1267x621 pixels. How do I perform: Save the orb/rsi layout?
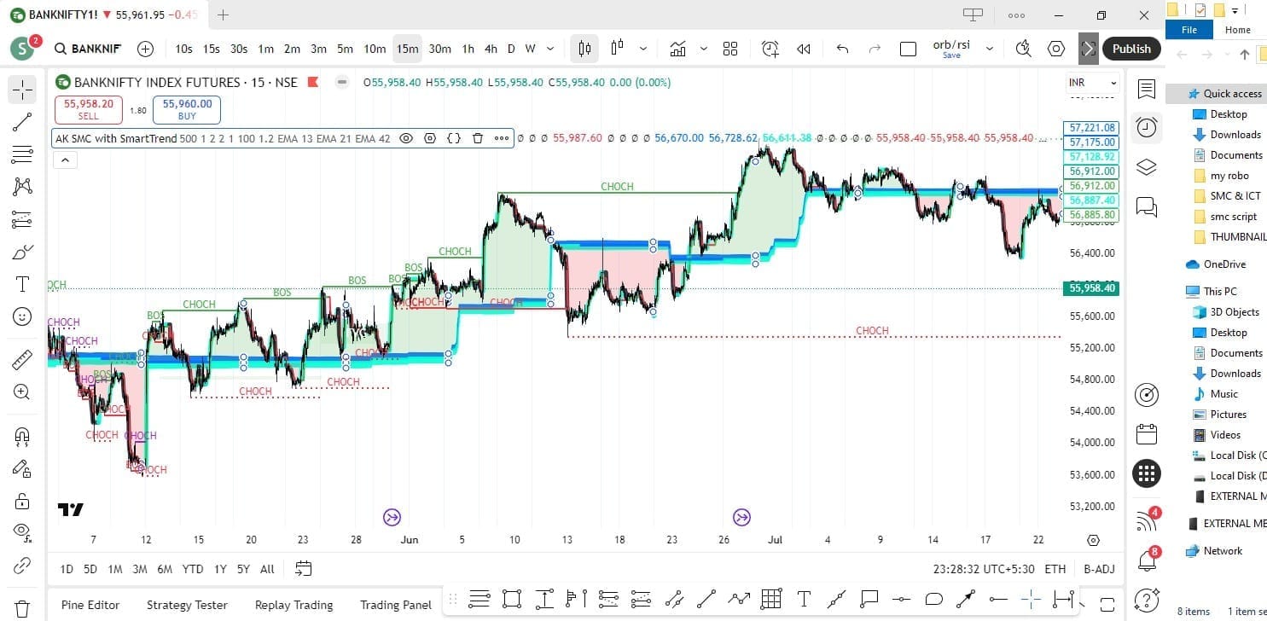951,49
